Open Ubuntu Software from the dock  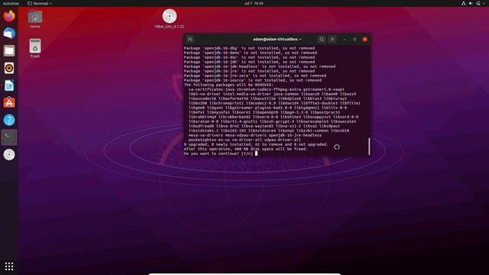click(9, 102)
